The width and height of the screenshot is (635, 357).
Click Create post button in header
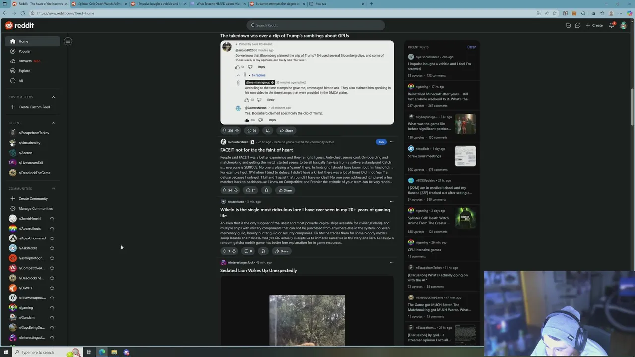pyautogui.click(x=594, y=25)
